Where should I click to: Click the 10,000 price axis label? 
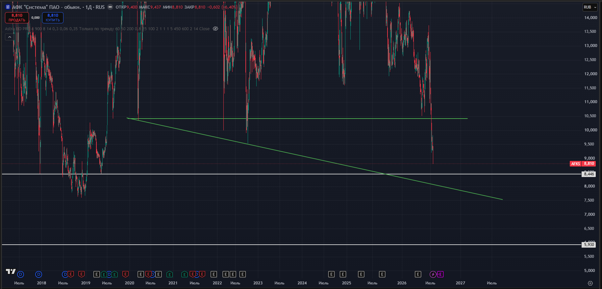pyautogui.click(x=590, y=130)
